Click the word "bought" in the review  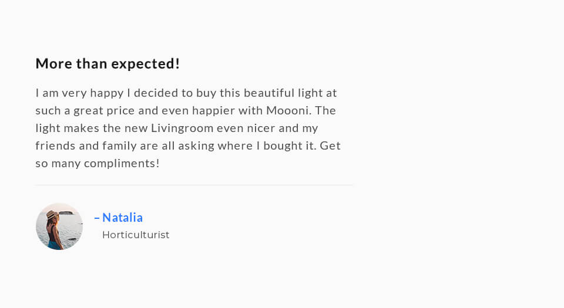283,145
